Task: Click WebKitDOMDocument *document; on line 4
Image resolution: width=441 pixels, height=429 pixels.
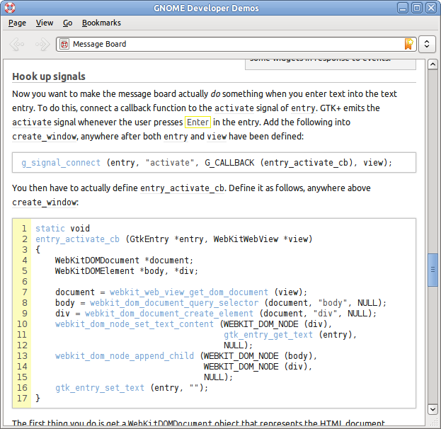Action: tap(124, 261)
